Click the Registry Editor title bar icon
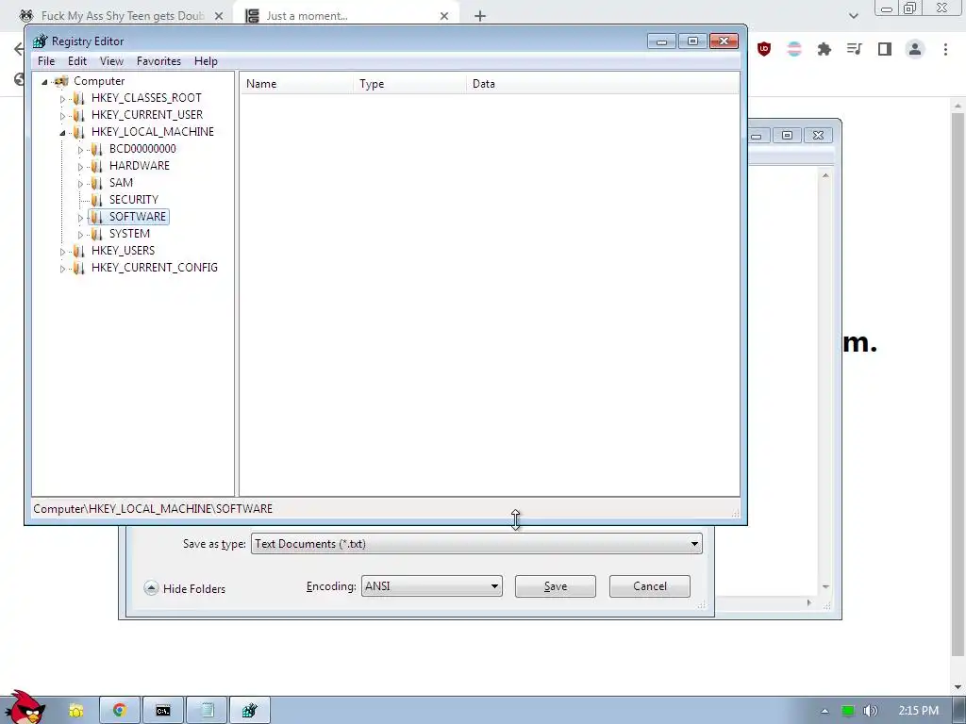The width and height of the screenshot is (966, 724). 40,41
